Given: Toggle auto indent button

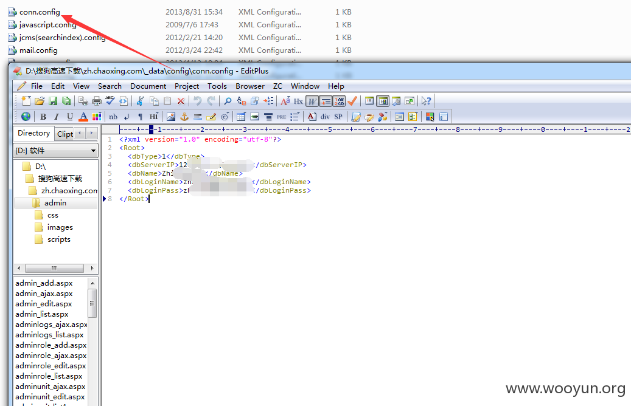Looking at the screenshot, I should (x=326, y=101).
